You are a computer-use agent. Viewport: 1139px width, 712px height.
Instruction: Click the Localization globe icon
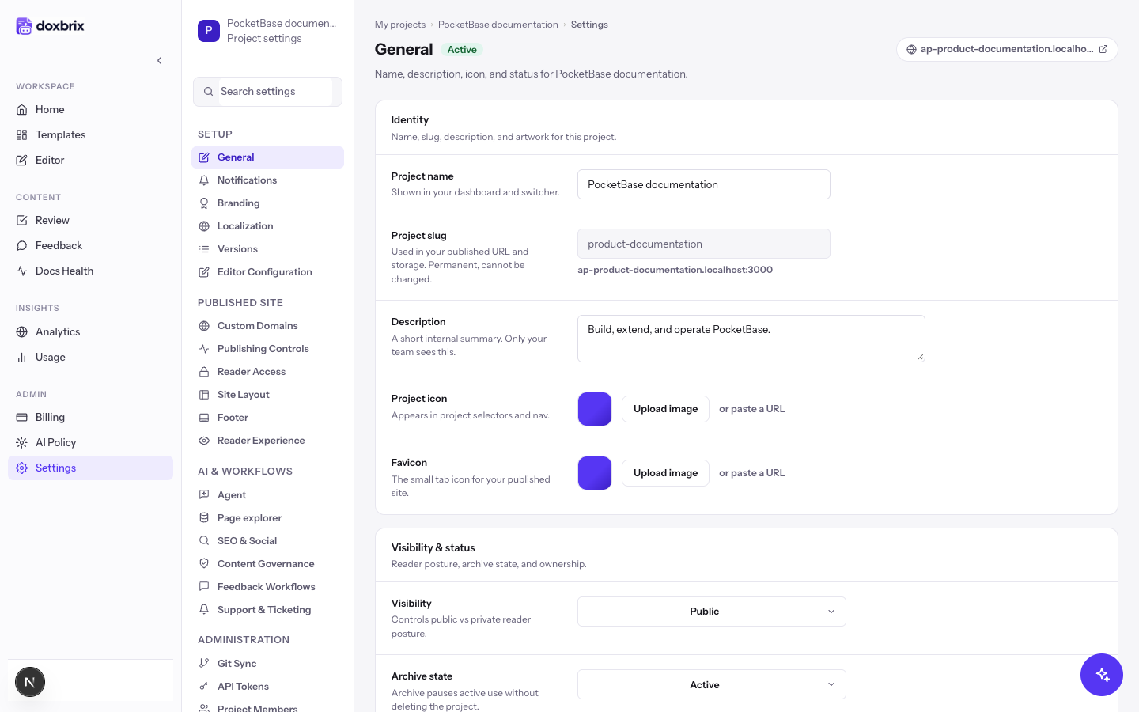(204, 226)
